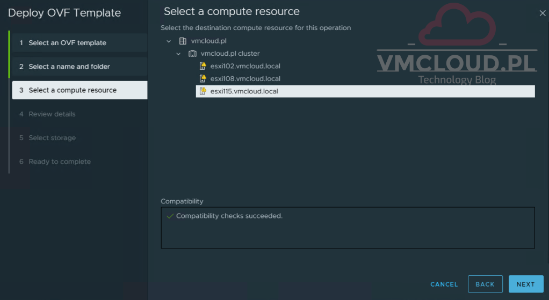Go to step 1 Select an OVF template
The image size is (549, 300).
point(67,43)
